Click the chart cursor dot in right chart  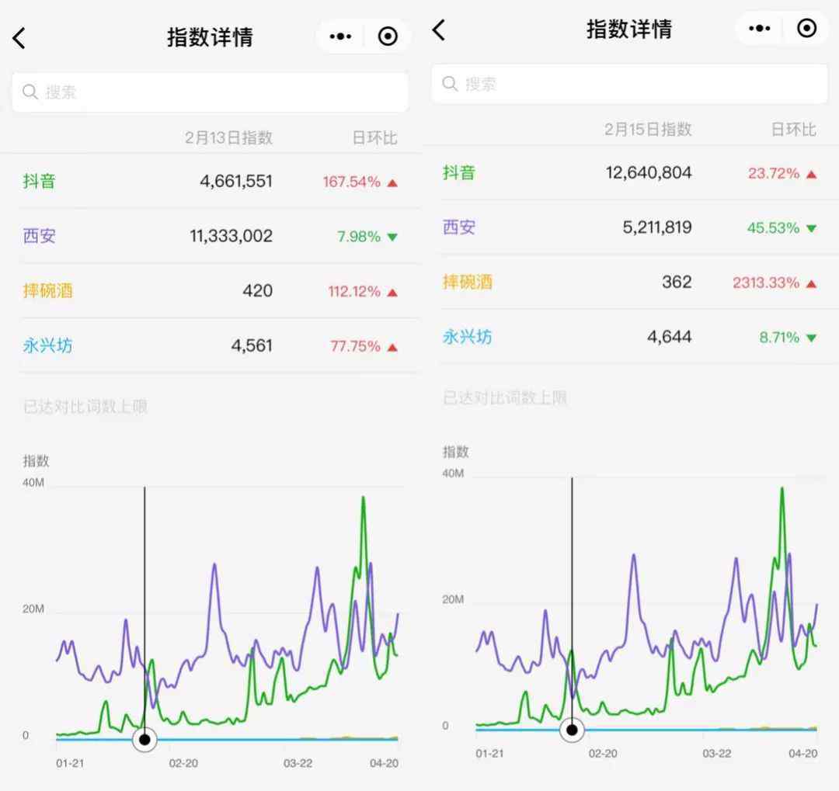click(x=572, y=730)
